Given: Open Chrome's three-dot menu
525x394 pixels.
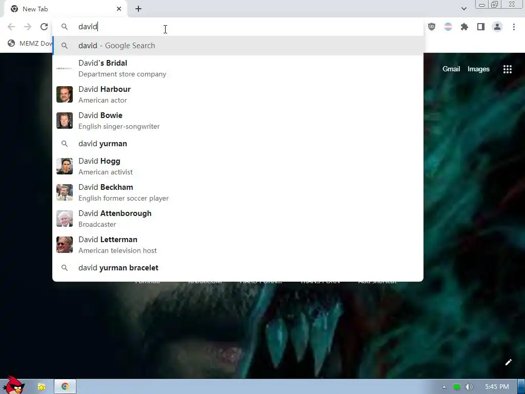Looking at the screenshot, I should (514, 27).
